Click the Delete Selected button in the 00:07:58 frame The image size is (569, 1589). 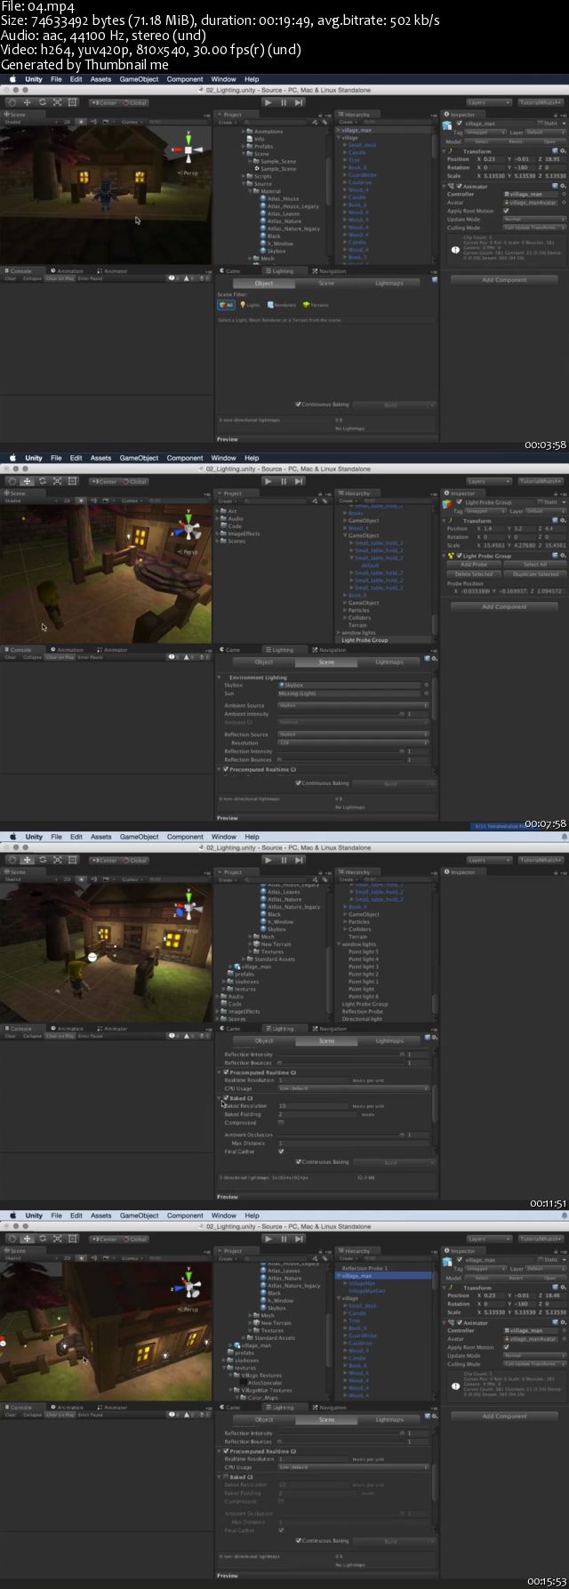point(474,574)
